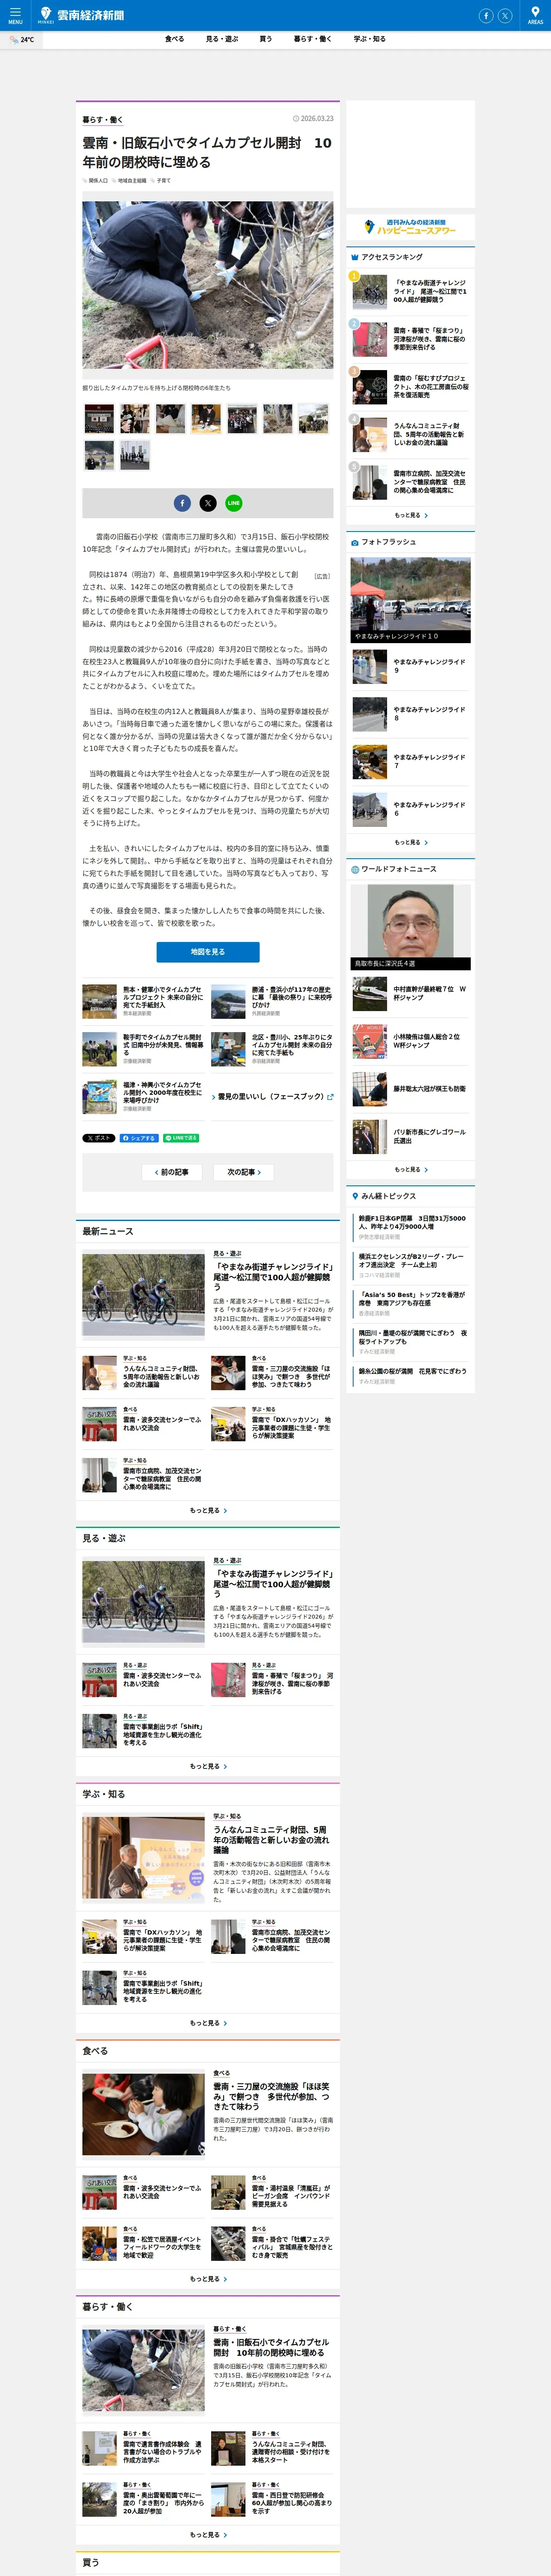Click the globe icon beside ワールドフォトニュース

click(x=355, y=870)
